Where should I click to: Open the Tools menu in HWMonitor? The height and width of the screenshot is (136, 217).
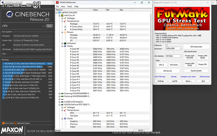point(70,7)
